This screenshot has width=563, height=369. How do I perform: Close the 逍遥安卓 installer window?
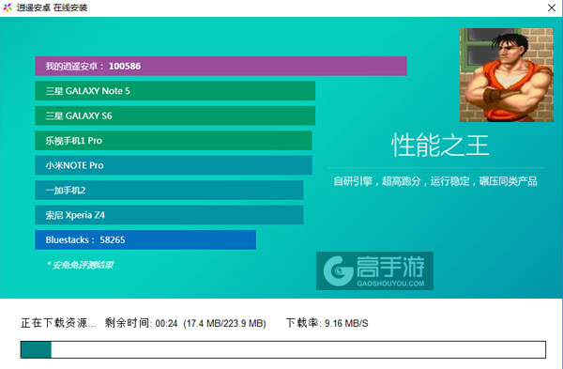[x=552, y=8]
